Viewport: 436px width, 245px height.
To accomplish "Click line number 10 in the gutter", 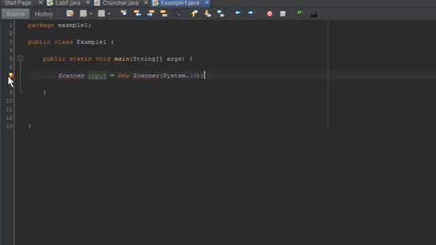I will pos(9,101).
